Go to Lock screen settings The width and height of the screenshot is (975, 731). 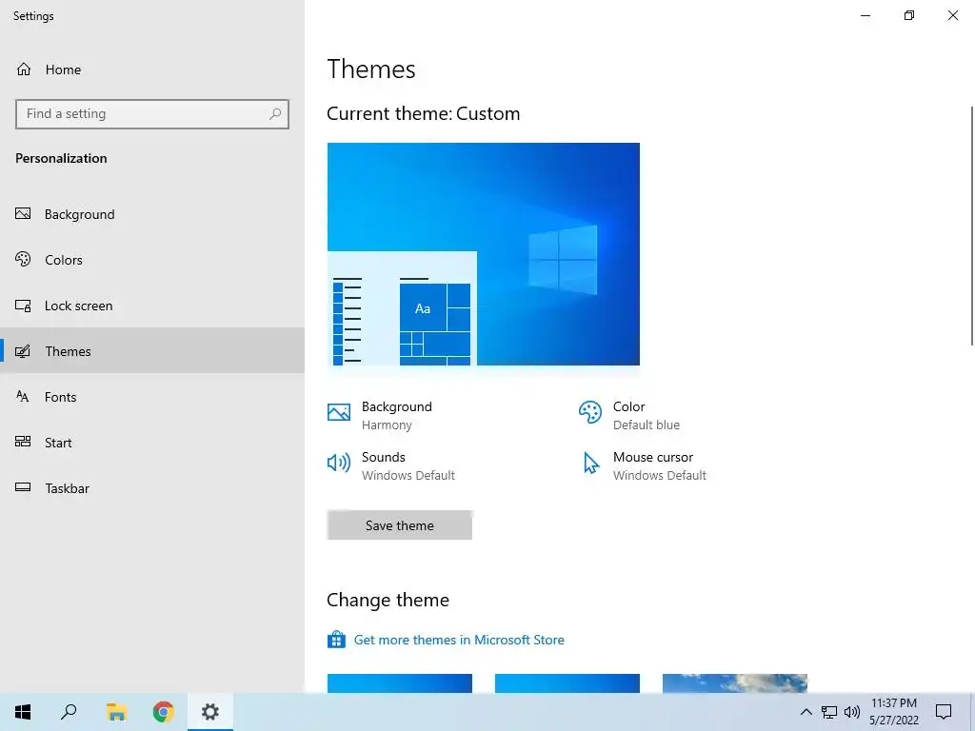click(x=152, y=306)
